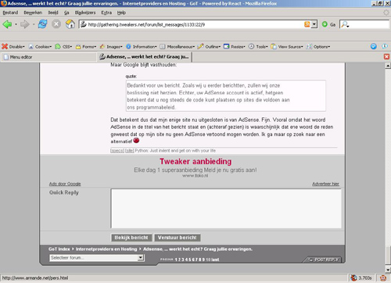This screenshot has height=283, width=391.
Task: Click the orange RSS feed icon
Action: (x=307, y=24)
